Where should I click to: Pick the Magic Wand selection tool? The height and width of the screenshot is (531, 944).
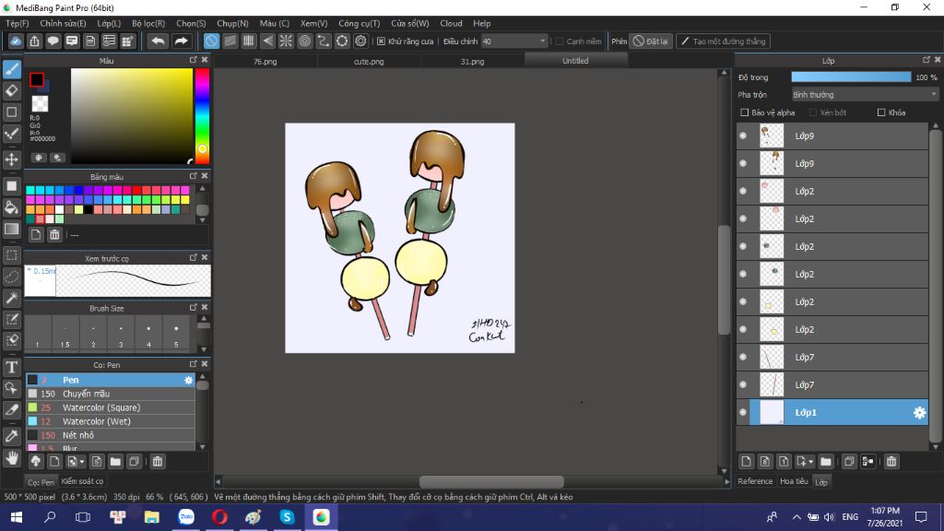click(x=12, y=298)
